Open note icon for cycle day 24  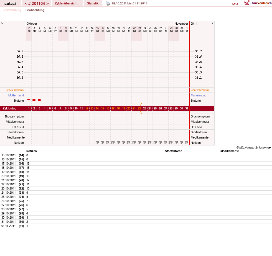coord(150,143)
